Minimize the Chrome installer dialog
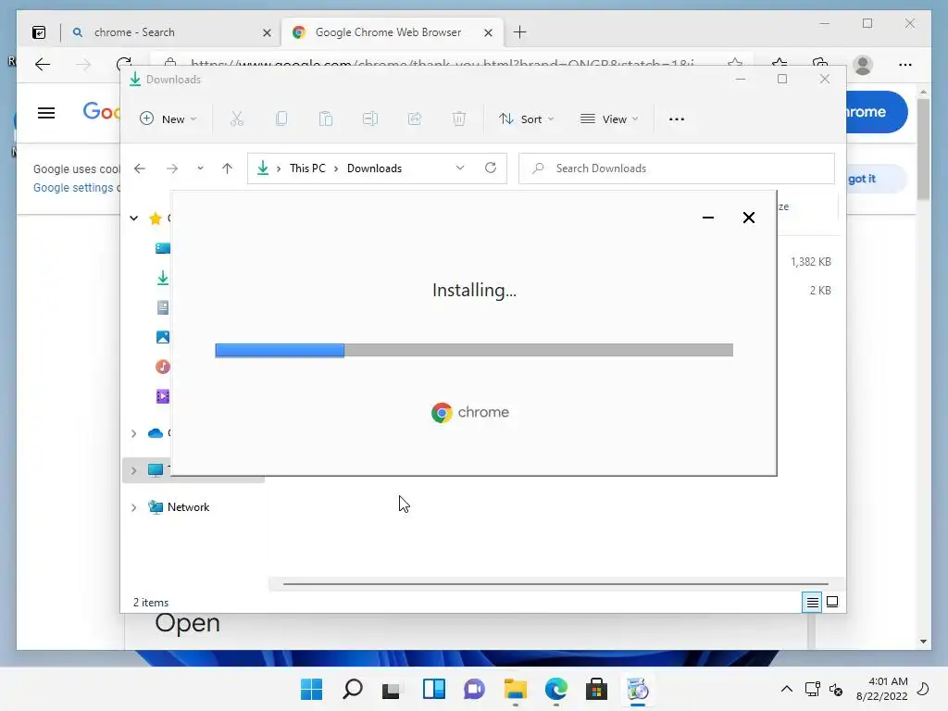 [708, 218]
